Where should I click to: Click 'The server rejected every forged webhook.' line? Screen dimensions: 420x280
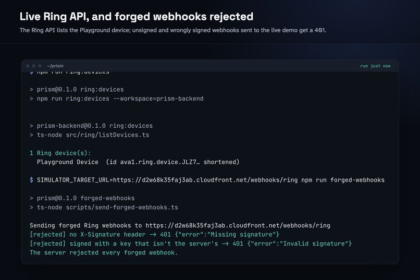coord(104,253)
